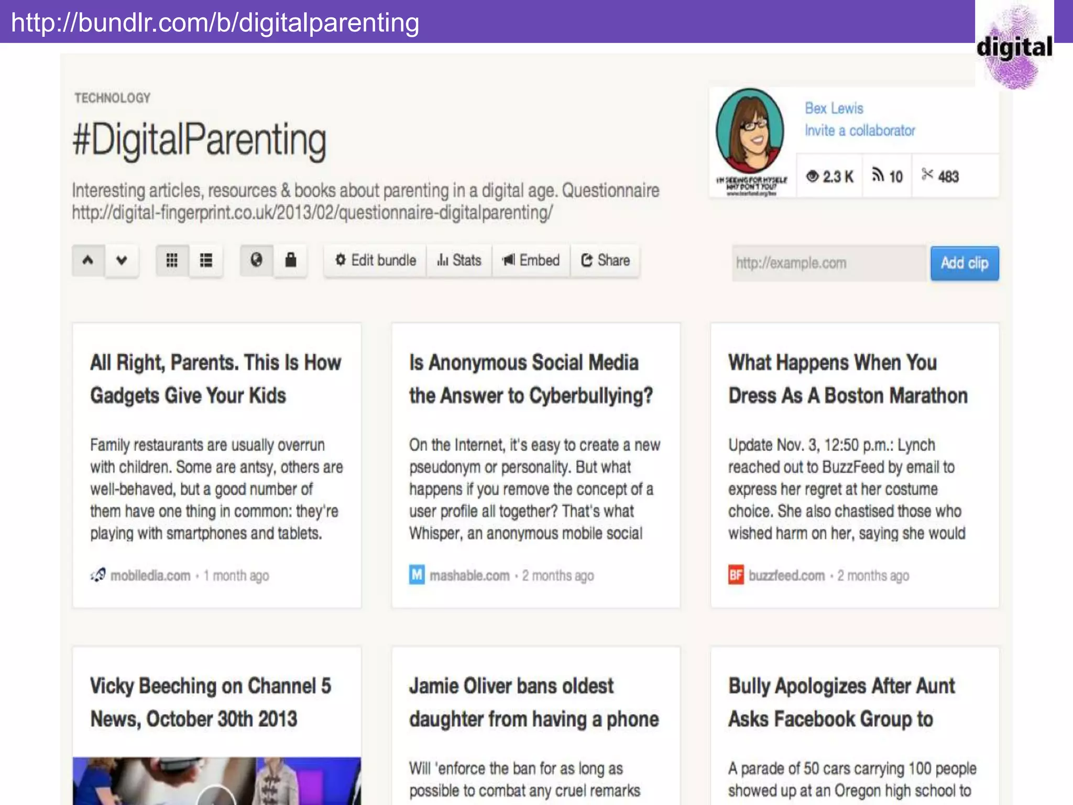This screenshot has width=1073, height=805.
Task: Click the 2.3 K views eye counter
Action: [830, 177]
